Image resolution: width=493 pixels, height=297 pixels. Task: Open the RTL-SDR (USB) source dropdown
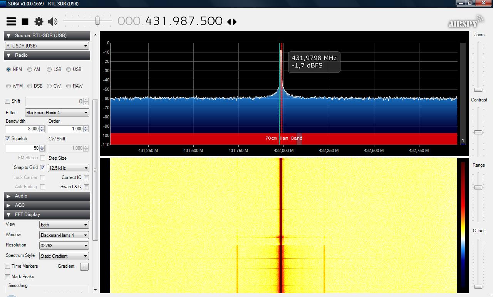coord(47,46)
